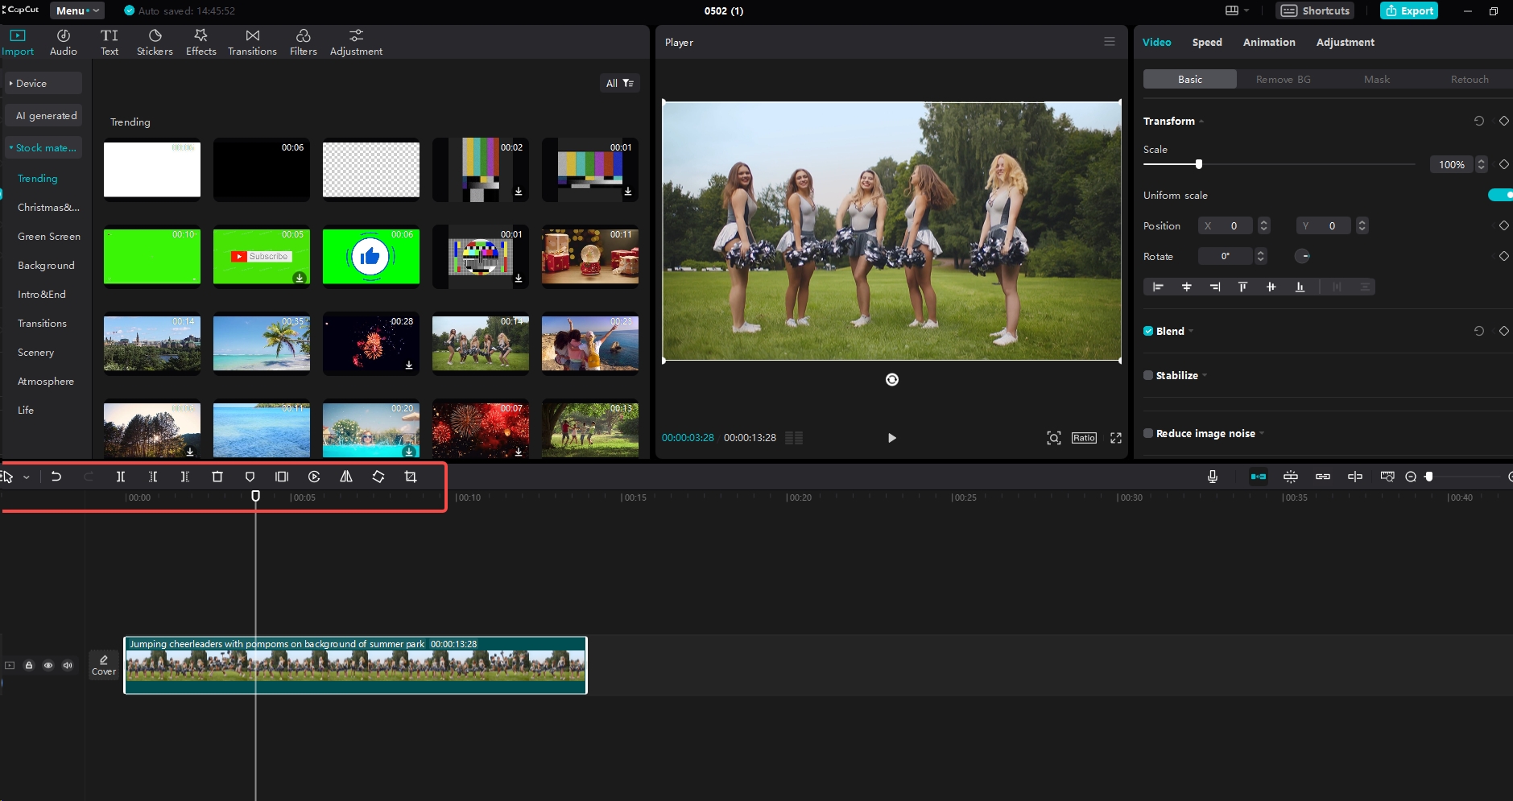
Task: Switch to the Remove BG tab
Action: pos(1282,79)
